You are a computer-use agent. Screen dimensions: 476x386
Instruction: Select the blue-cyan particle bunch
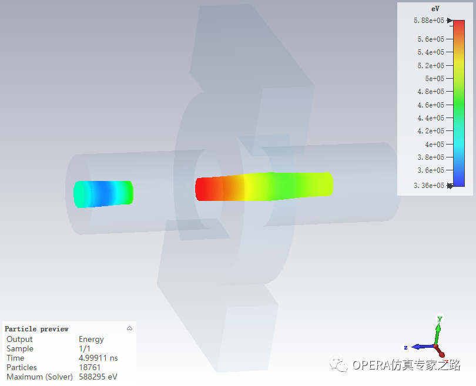coord(103,194)
